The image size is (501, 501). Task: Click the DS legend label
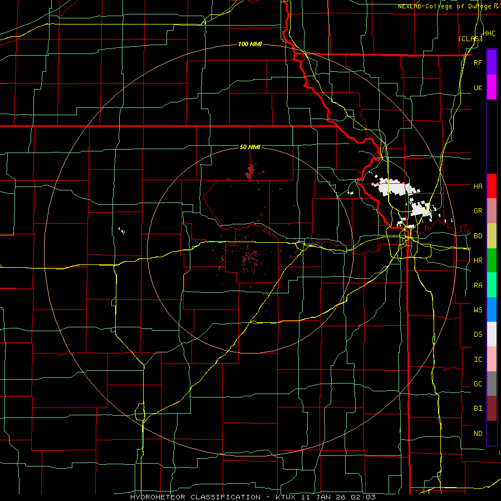(478, 335)
